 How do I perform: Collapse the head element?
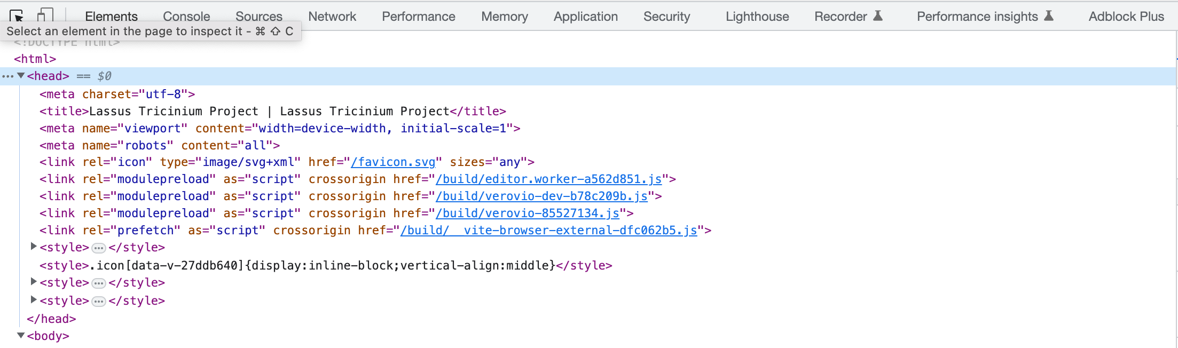coord(21,76)
